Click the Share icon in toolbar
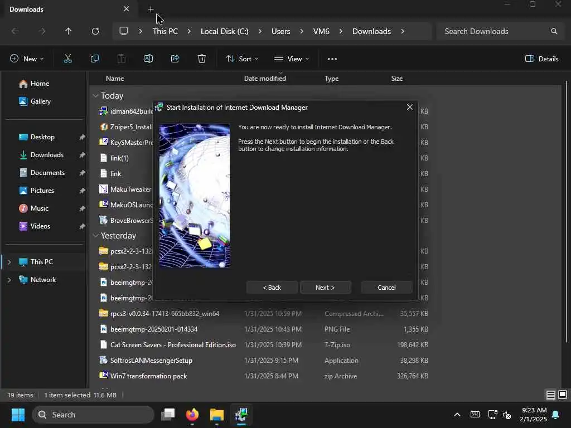This screenshot has height=428, width=571. coord(175,59)
